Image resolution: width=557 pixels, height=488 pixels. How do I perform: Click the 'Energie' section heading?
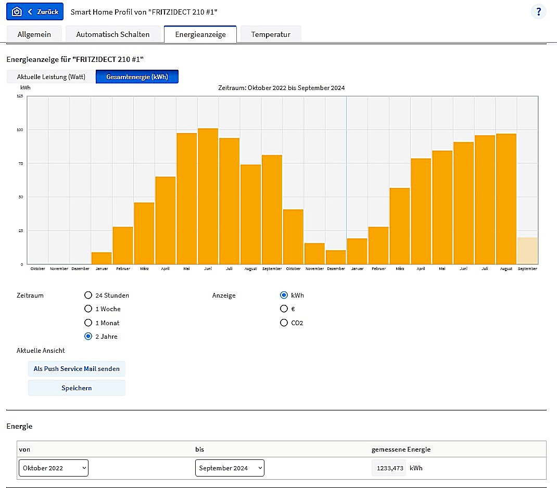[19, 426]
